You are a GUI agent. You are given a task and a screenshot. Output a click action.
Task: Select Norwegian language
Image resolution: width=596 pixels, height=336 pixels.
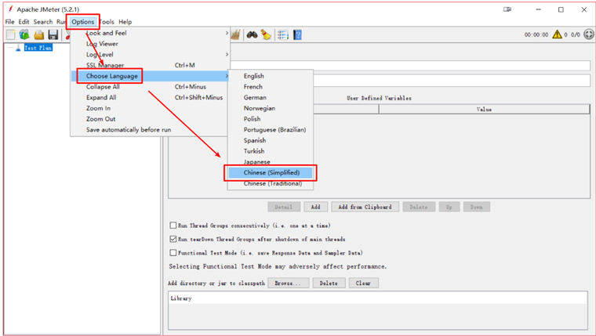point(271,108)
